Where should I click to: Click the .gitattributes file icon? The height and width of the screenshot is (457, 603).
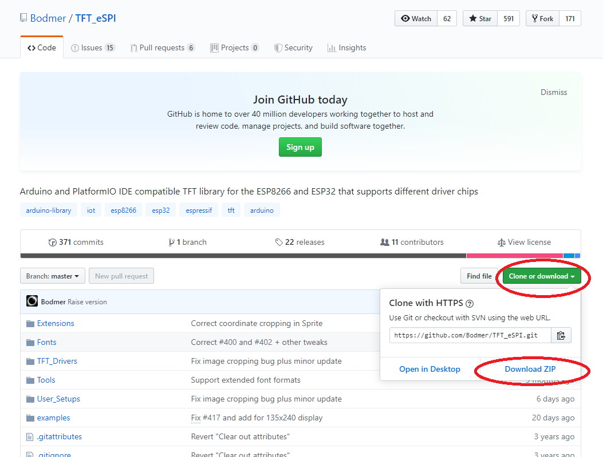(30, 436)
